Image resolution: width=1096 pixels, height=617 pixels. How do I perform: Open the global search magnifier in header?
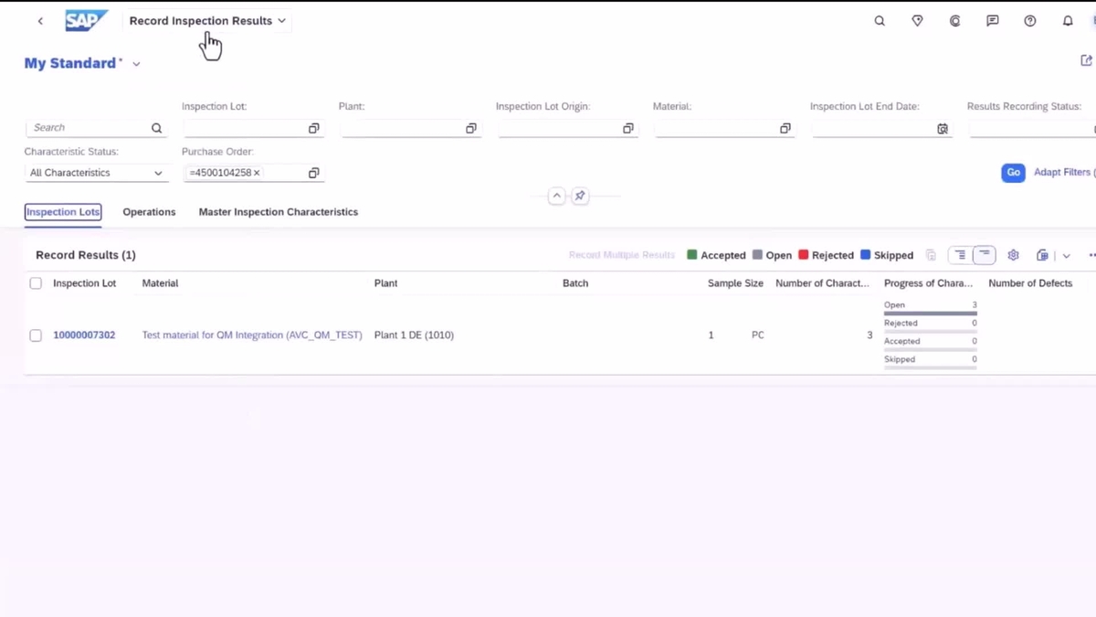[880, 21]
